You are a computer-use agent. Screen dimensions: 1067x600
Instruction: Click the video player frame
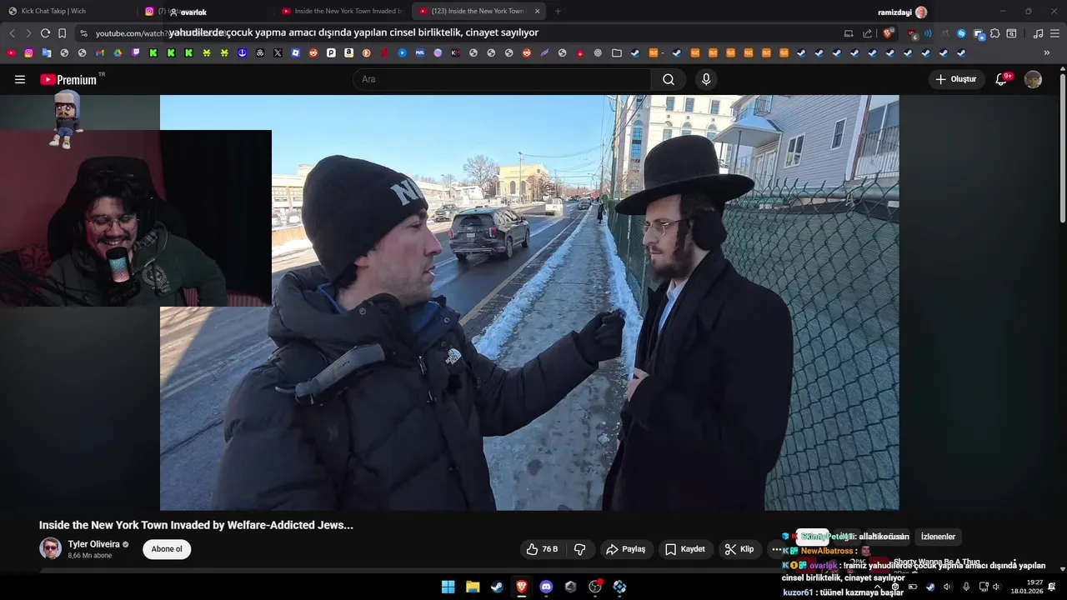pyautogui.click(x=529, y=302)
